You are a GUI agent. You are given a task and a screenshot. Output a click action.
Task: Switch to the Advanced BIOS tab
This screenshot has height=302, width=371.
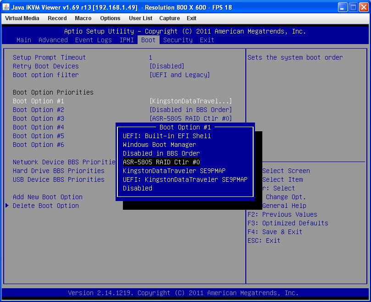tap(53, 40)
